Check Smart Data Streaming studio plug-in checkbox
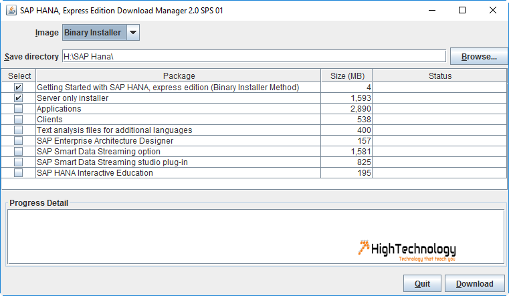Image resolution: width=509 pixels, height=296 pixels. 19,162
